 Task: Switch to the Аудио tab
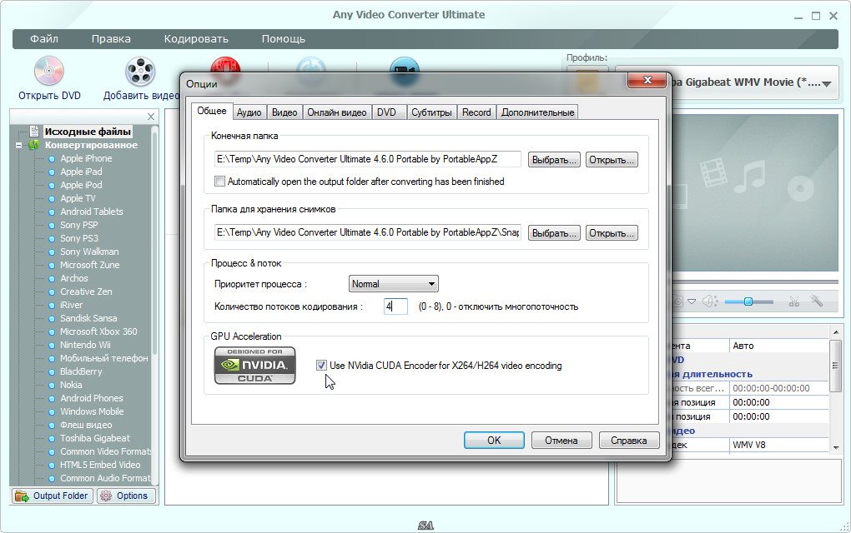pyautogui.click(x=249, y=112)
